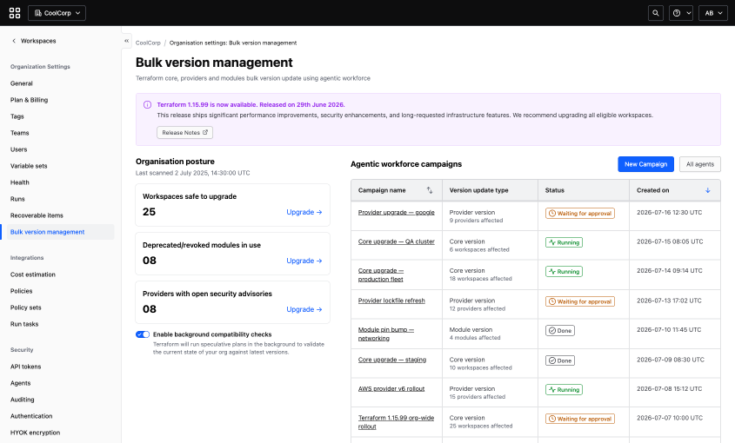735x443 pixels.
Task: Click Done badge for Module pin bump row
Action: [x=559, y=331]
